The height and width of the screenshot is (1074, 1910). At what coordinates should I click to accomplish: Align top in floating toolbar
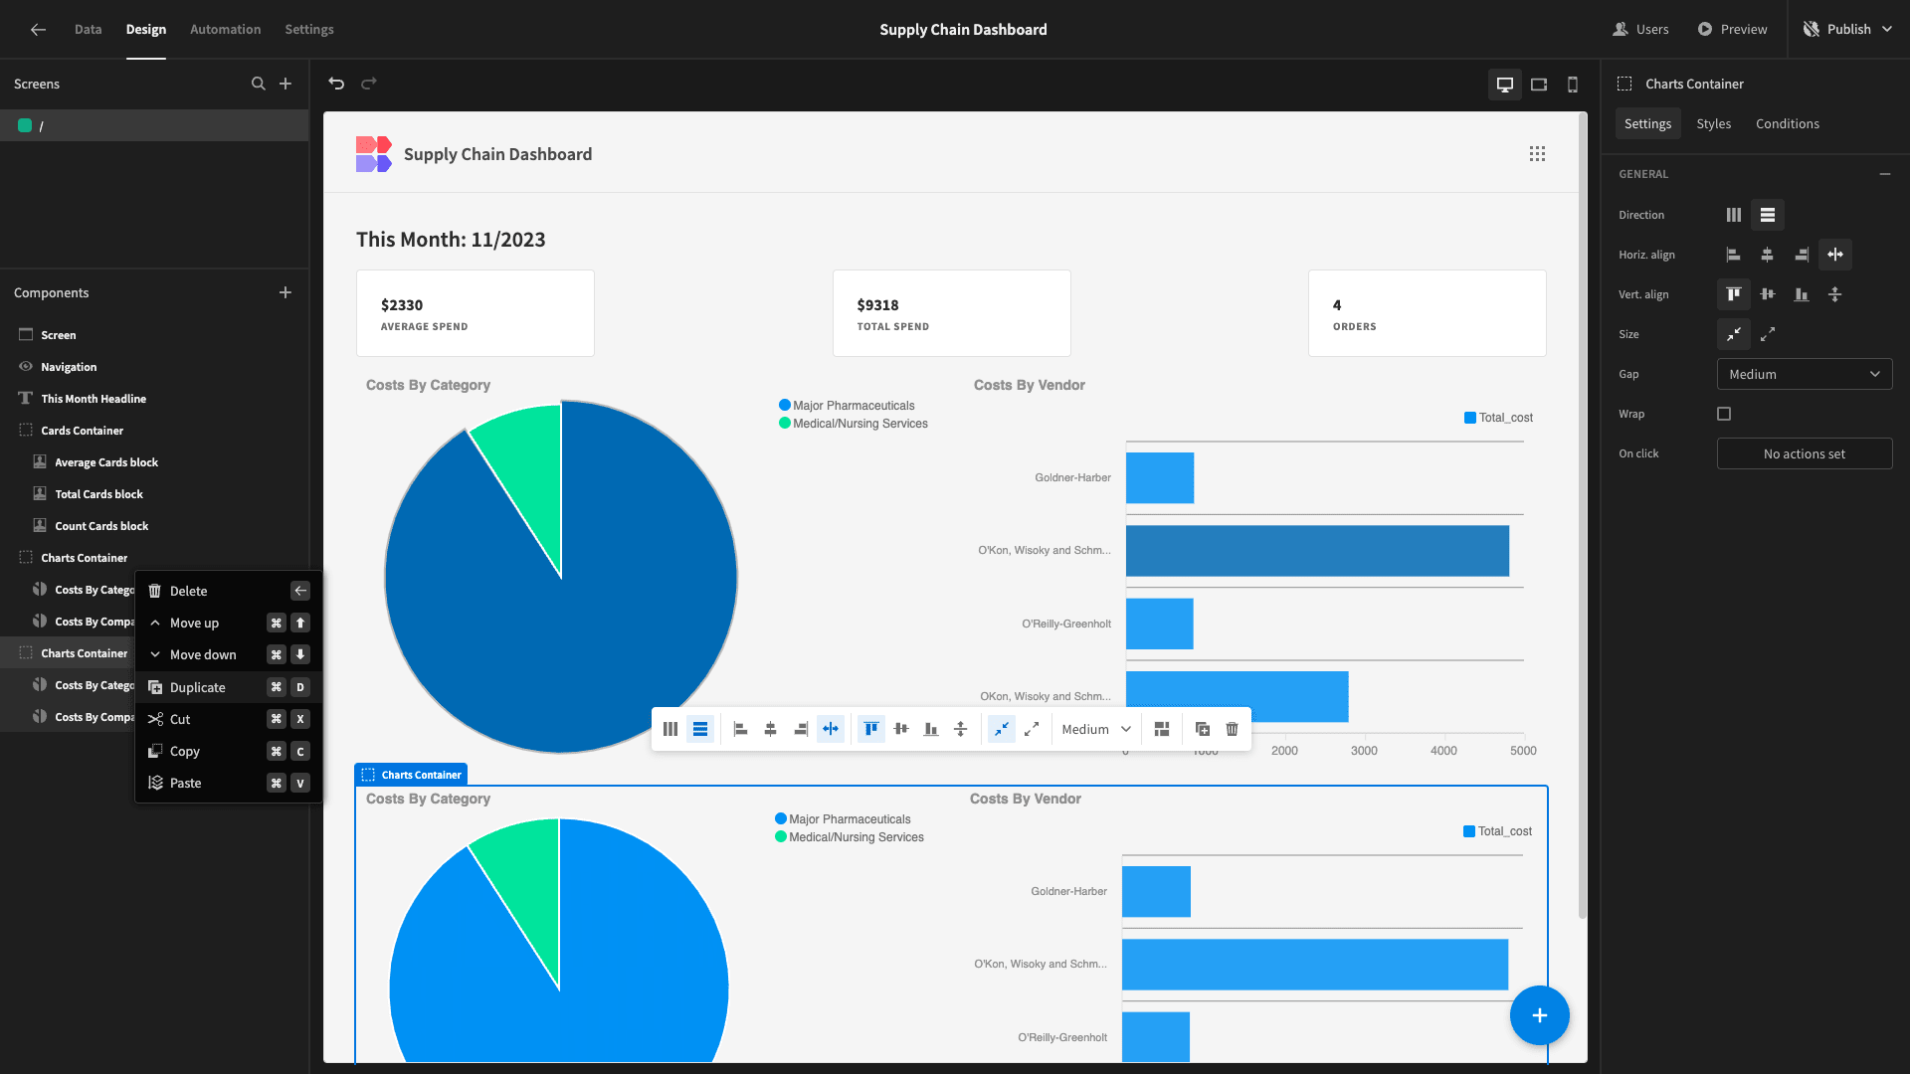tap(871, 729)
